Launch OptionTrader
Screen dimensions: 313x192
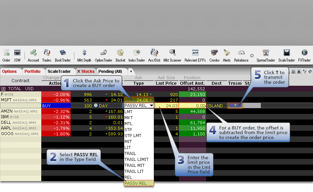pos(103,56)
